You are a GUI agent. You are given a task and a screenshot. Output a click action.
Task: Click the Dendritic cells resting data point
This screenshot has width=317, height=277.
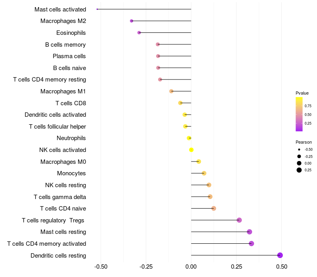(280, 255)
